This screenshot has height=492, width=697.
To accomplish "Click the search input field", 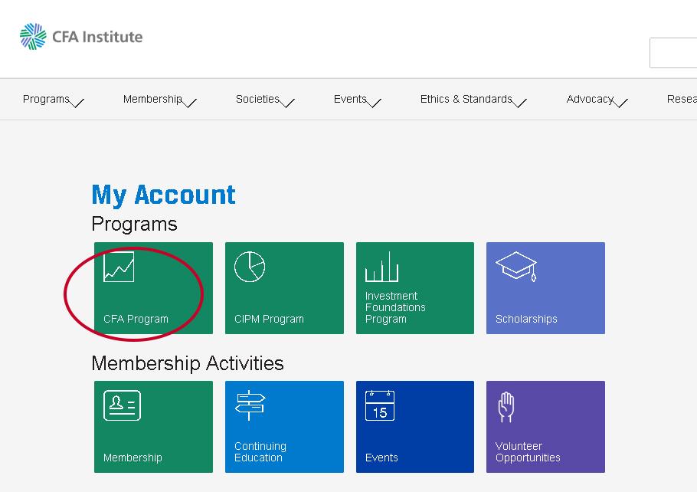I will (674, 53).
